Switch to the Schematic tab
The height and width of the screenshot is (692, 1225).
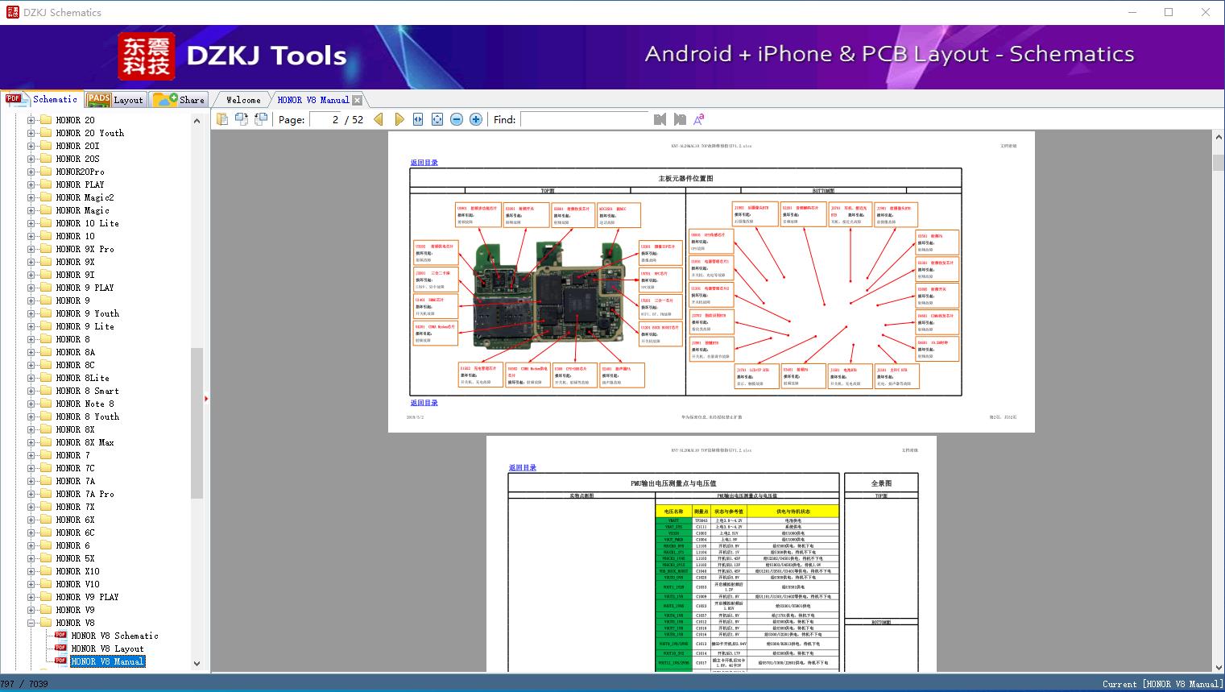(42, 99)
